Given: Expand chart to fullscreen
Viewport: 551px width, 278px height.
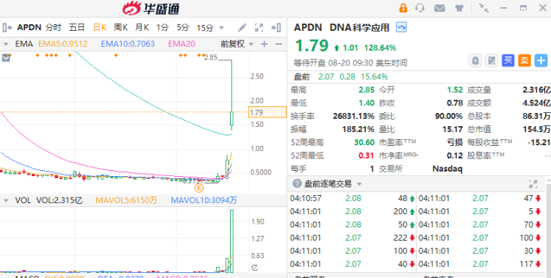Looking at the screenshot, I should click(259, 27).
